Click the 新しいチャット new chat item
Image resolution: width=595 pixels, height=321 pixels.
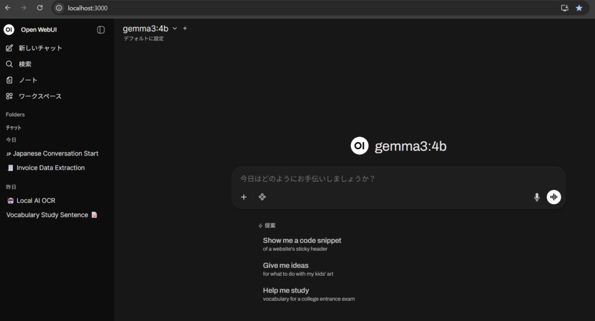(x=40, y=48)
